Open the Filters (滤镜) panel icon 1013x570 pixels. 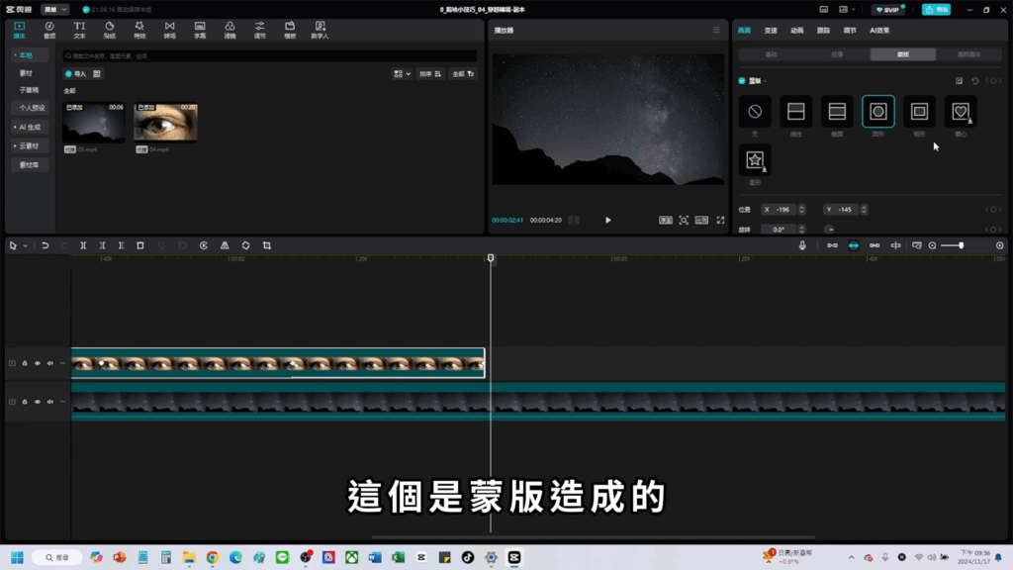[x=230, y=30]
